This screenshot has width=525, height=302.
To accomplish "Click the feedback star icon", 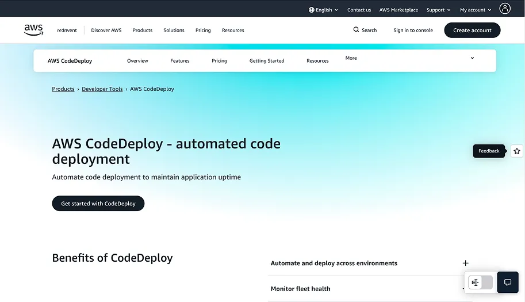I will coord(517,151).
